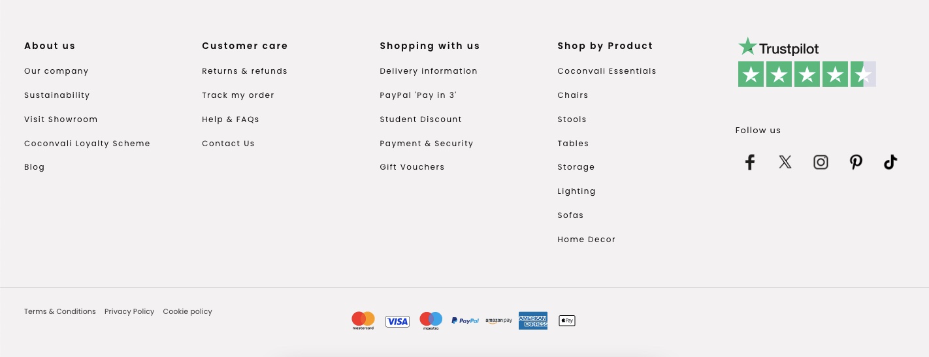Click the PayPal payment logo
The image size is (929, 357).
[465, 320]
